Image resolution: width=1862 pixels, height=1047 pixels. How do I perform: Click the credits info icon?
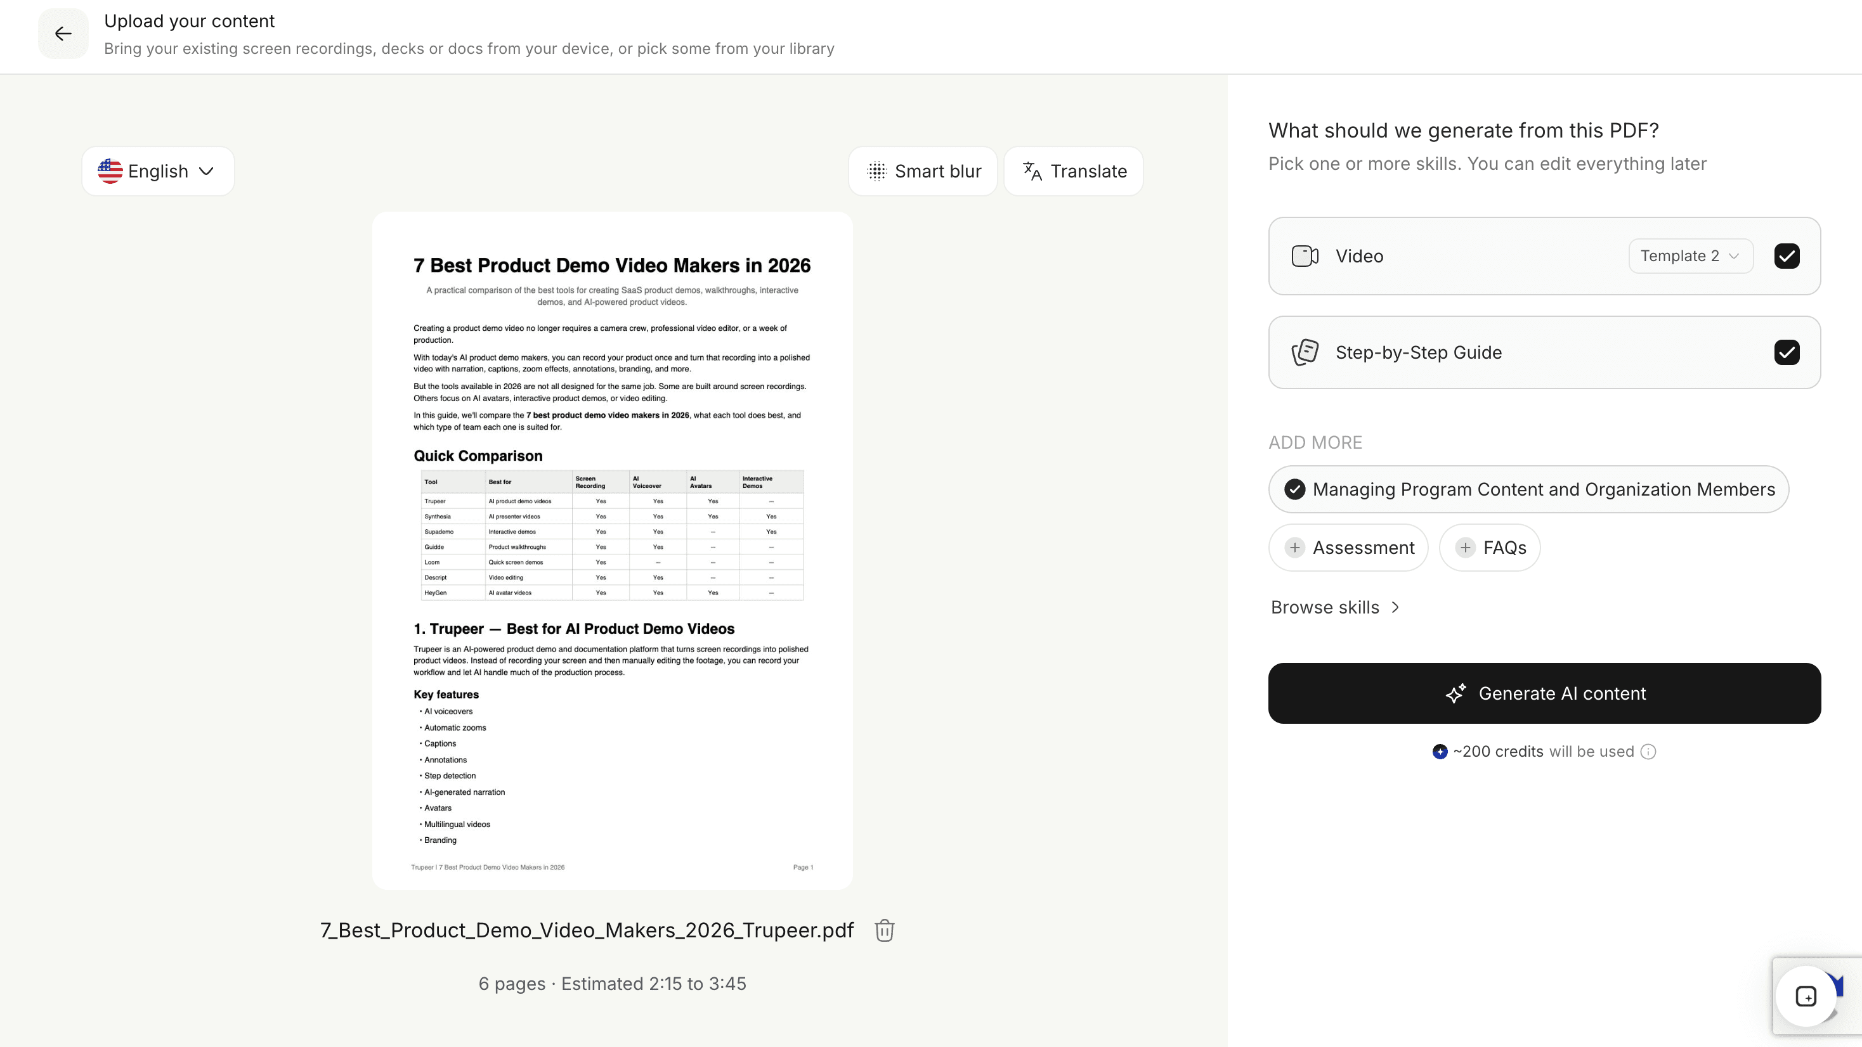click(1648, 752)
